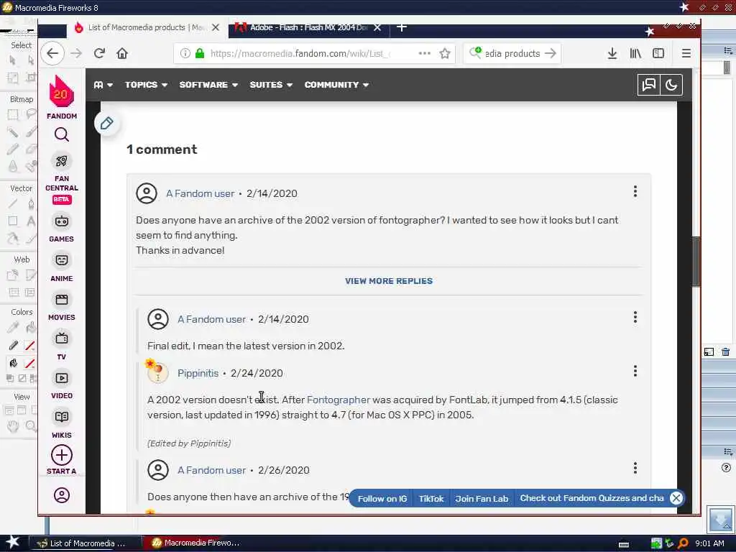Open the browser library icon
The height and width of the screenshot is (552, 736).
[x=635, y=53]
